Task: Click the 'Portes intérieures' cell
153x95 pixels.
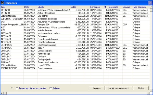Action: (x=45, y=68)
